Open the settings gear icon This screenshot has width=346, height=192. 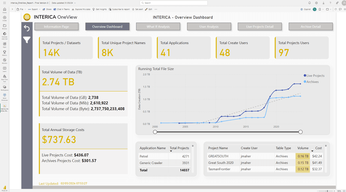tap(316, 3)
